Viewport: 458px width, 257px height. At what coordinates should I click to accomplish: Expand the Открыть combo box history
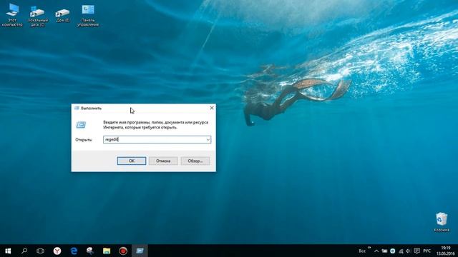[208, 140]
